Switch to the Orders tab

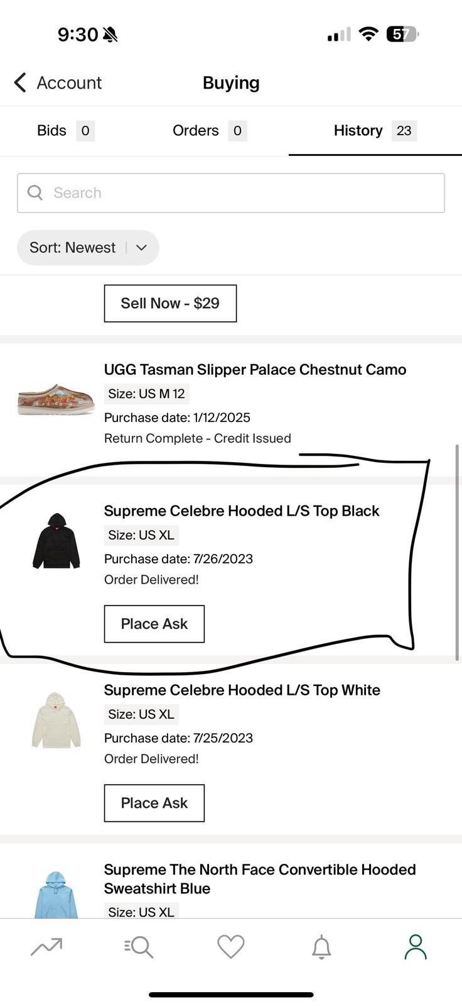coord(209,131)
